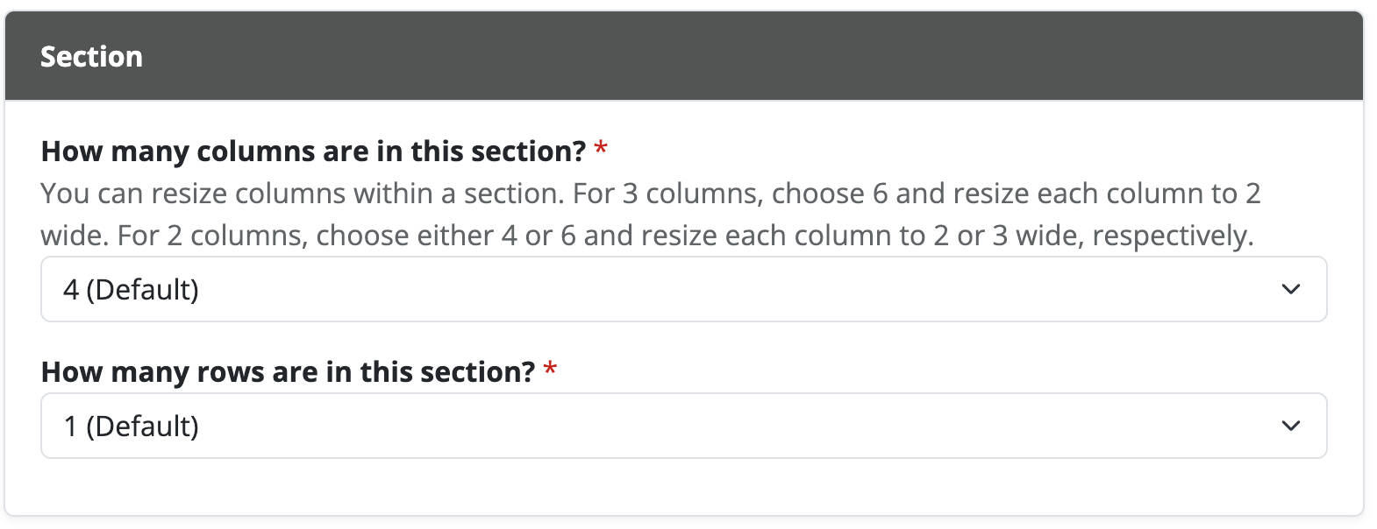Select the "4 (Default)" value text
Image resolution: width=1377 pixels, height=529 pixels.
132,289
